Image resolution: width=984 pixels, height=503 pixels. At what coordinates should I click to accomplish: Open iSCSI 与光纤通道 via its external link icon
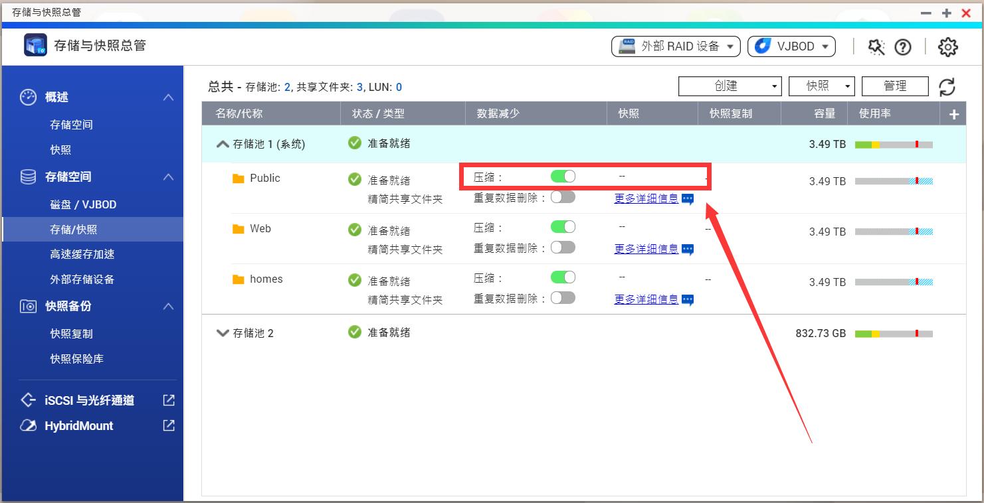168,399
